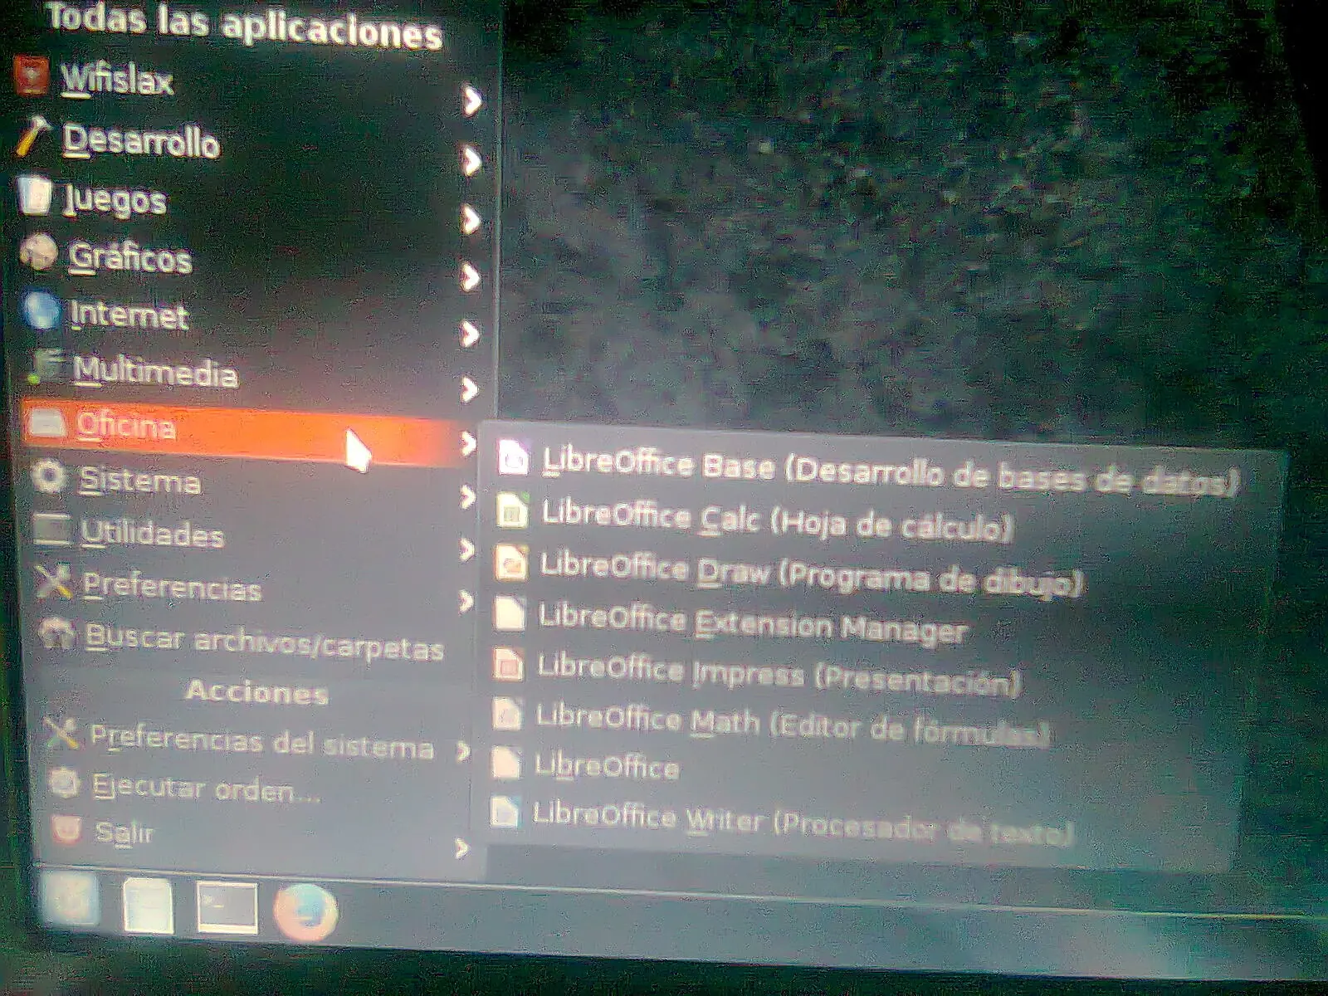
Task: Click the Buscar archivos/carpetas binoculars icon
Action: tap(57, 635)
